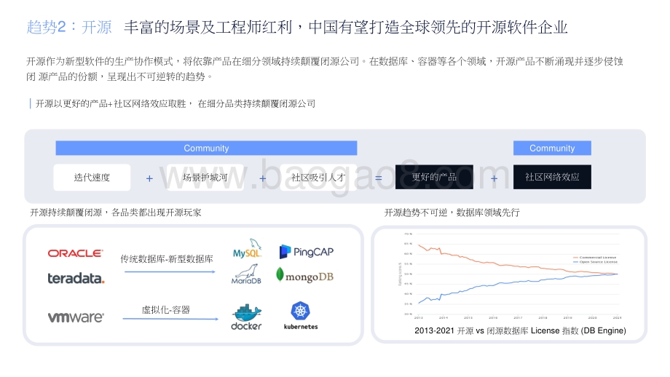
Task: Click the Commercial License legend entry
Action: coord(594,258)
